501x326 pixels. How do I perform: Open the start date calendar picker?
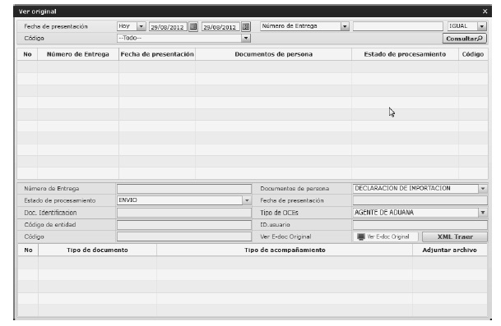point(193,26)
